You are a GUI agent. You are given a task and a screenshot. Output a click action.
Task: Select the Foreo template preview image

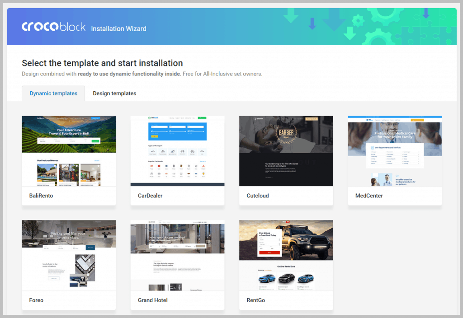coord(69,255)
